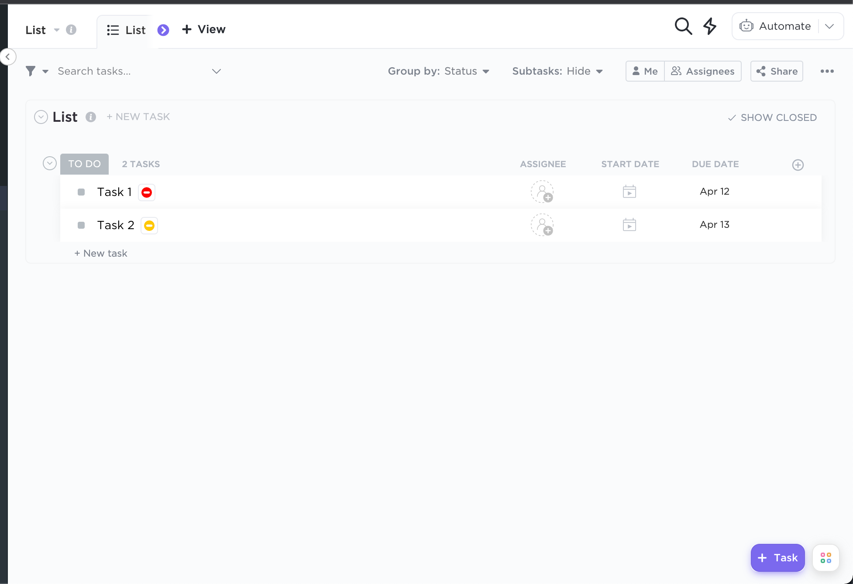Viewport: 853px width, 584px height.
Task: Click the info icon beside List breadcrumb
Action: tap(71, 30)
